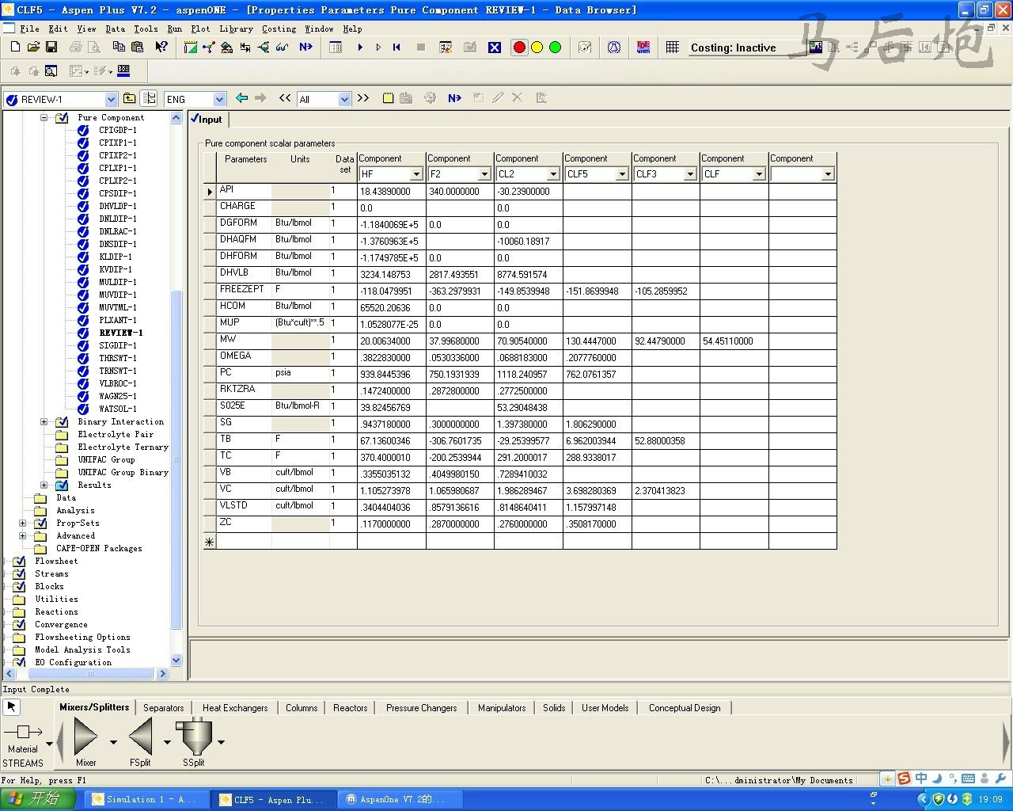Click the Paste clipboard icon

click(x=137, y=48)
